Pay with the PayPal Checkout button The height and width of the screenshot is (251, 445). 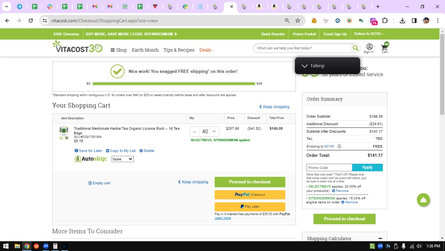pos(250,195)
